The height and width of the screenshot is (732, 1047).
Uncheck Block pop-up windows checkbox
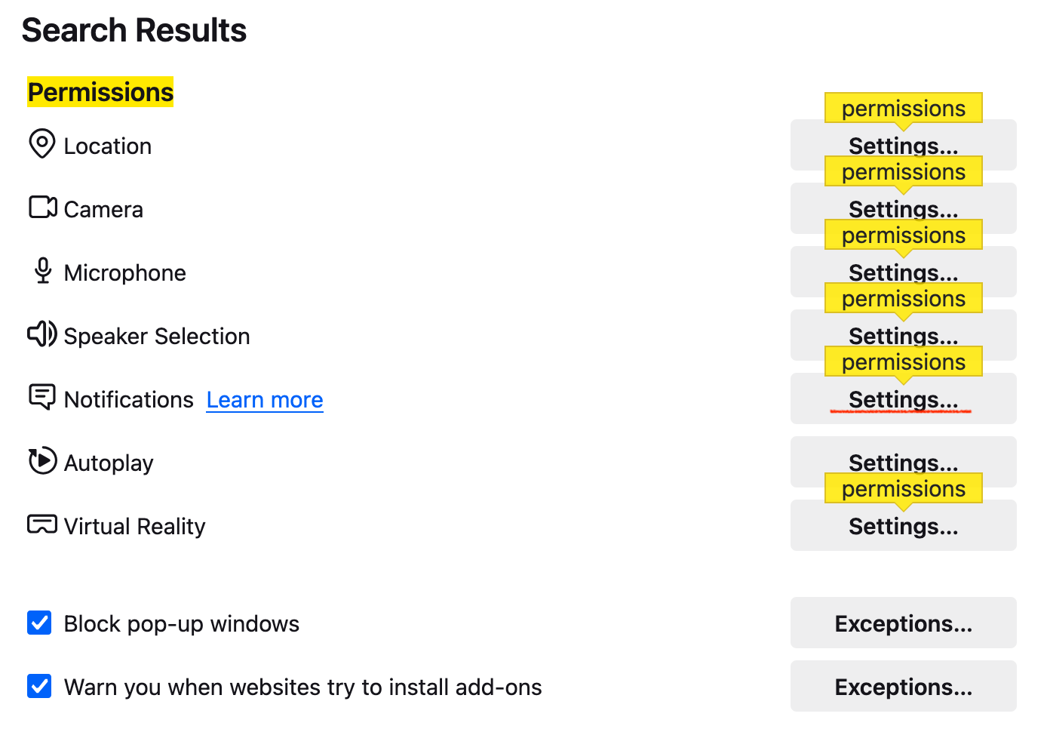[x=39, y=623]
